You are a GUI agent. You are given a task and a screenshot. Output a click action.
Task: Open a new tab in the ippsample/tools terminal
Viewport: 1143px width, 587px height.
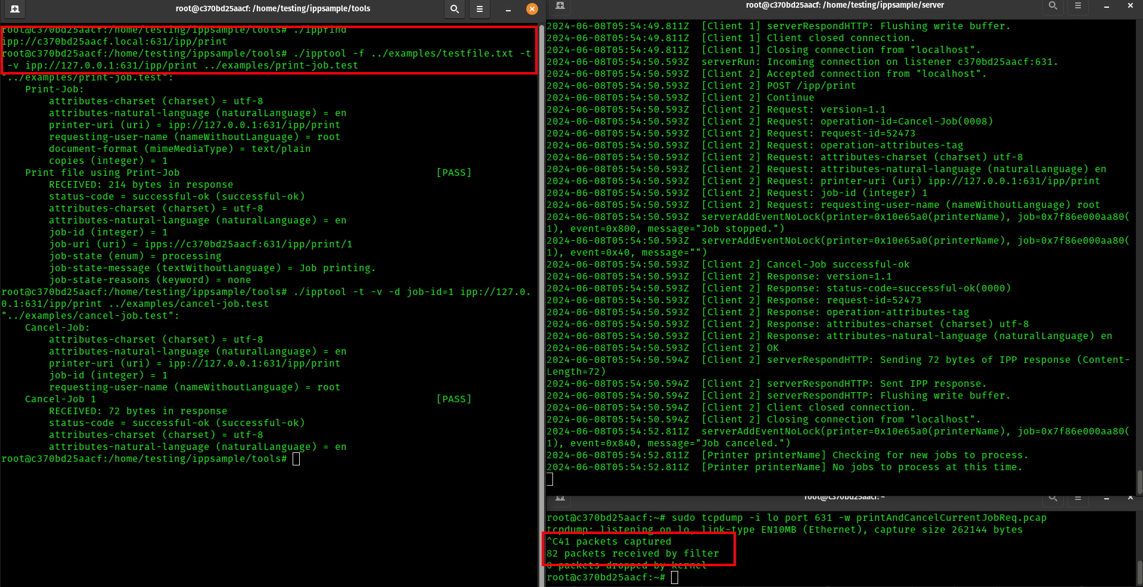point(15,9)
